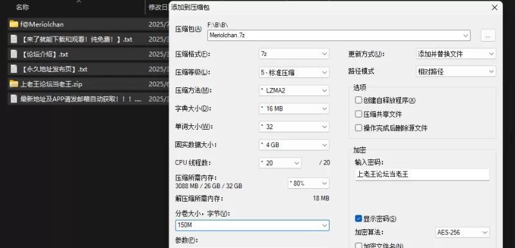Open the 字典大小 16 MB dropdown
Image resolution: width=515 pixels, height=248 pixels.
pyautogui.click(x=294, y=109)
